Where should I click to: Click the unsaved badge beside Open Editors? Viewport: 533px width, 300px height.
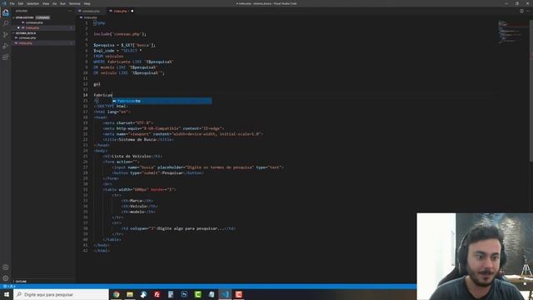click(x=42, y=17)
